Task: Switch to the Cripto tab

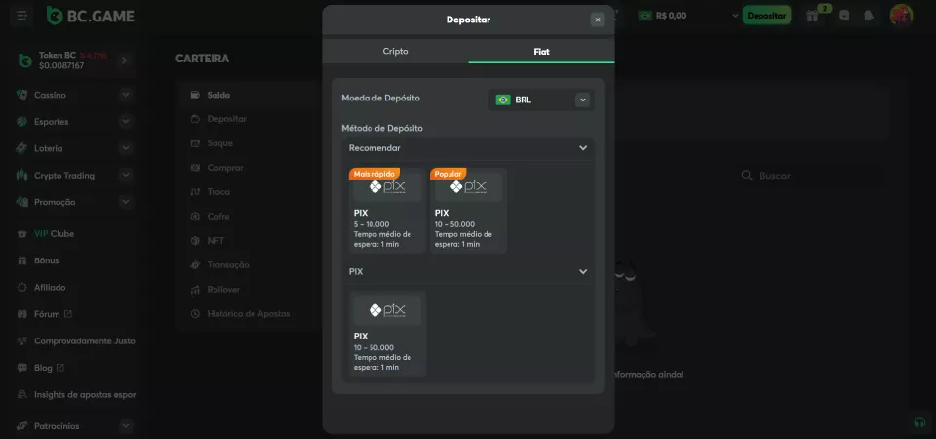Action: (395, 51)
